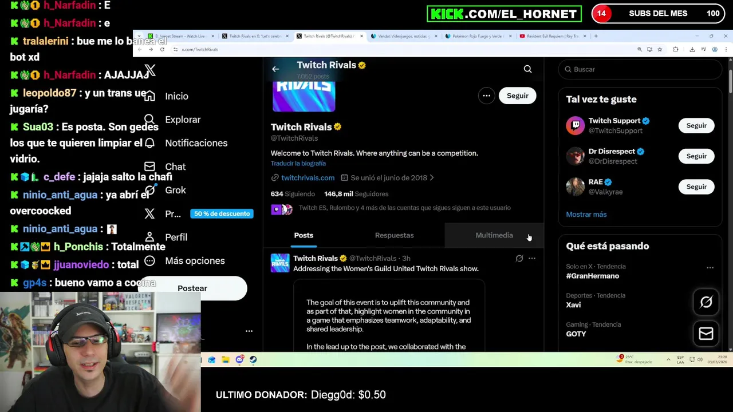Open the 146,8 mil Seguidores list

(x=356, y=194)
